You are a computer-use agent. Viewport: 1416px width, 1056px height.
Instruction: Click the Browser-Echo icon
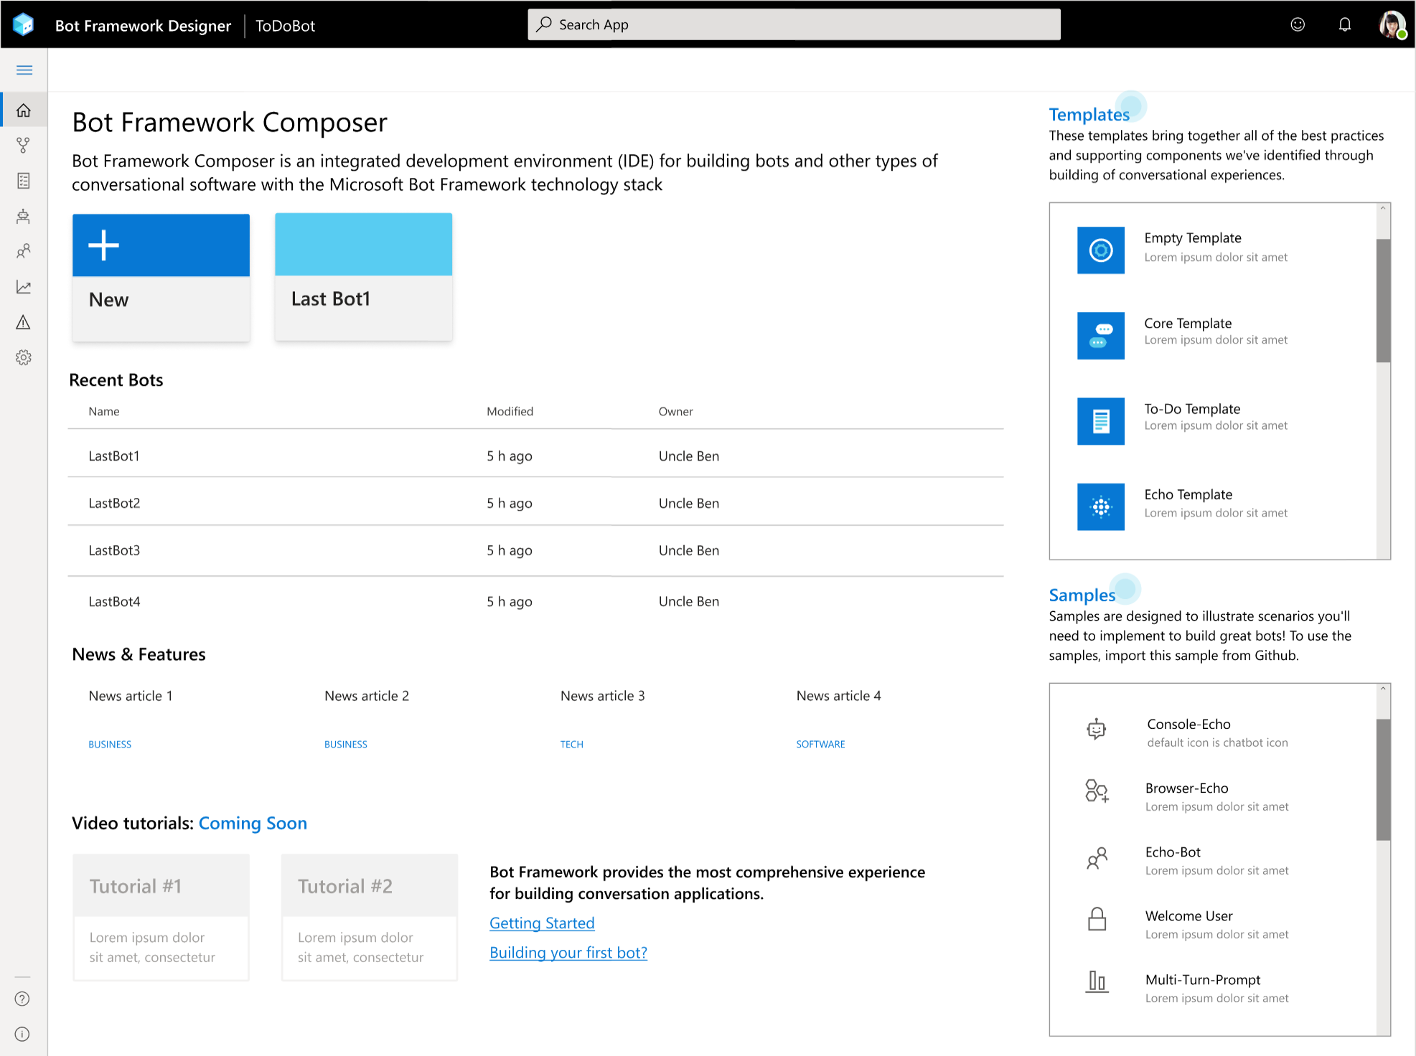click(1097, 791)
